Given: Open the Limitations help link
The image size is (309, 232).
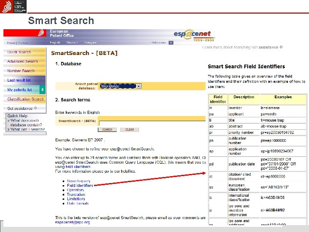Looking at the screenshot, I should [x=76, y=199].
